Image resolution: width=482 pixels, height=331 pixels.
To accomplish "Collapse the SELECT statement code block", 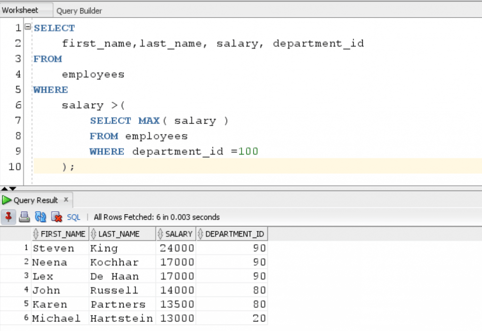I will [27, 27].
